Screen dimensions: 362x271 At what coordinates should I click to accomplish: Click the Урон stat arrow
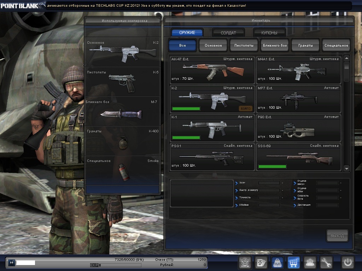click(x=237, y=183)
